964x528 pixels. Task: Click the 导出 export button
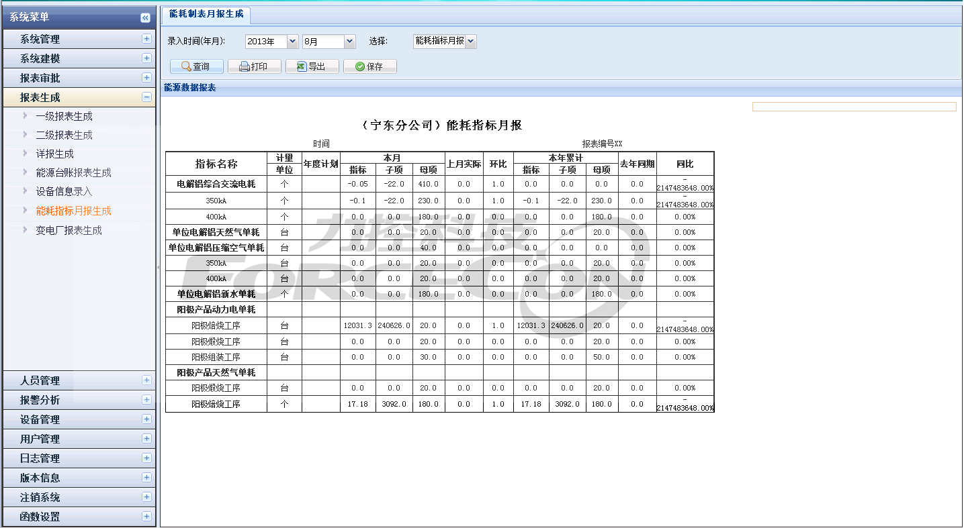point(312,66)
